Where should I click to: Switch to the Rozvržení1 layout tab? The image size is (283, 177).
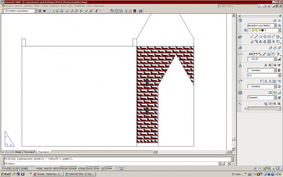click(30, 152)
